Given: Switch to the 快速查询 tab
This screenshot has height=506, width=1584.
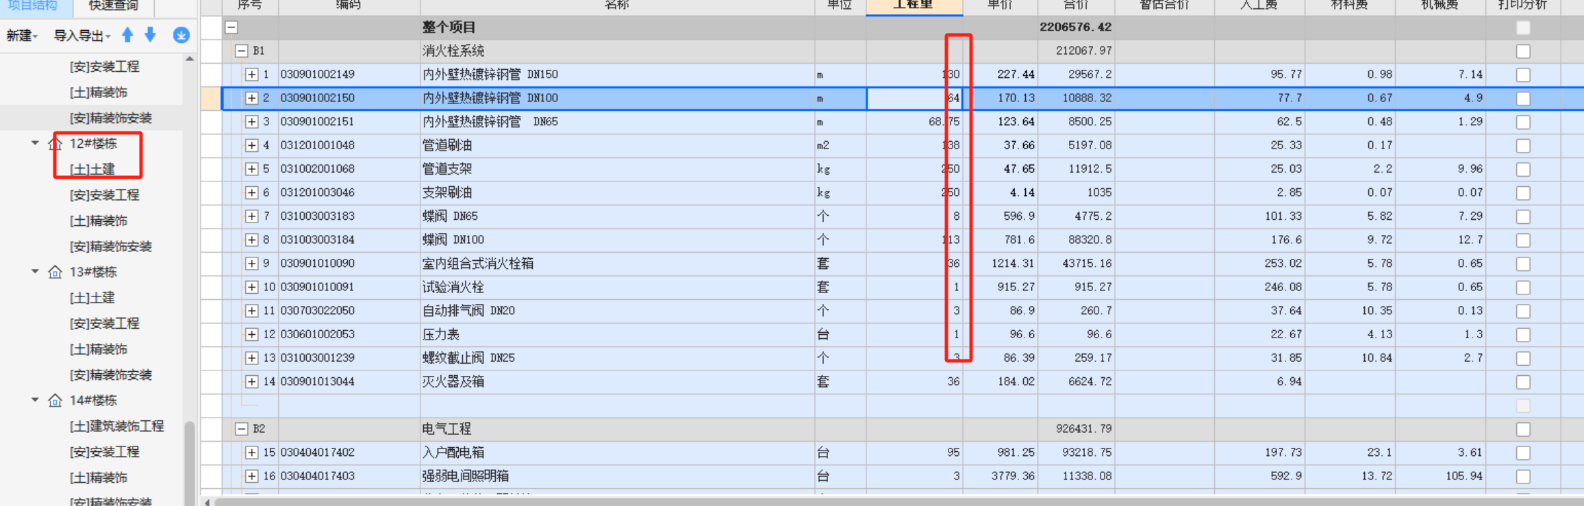Looking at the screenshot, I should (114, 5).
